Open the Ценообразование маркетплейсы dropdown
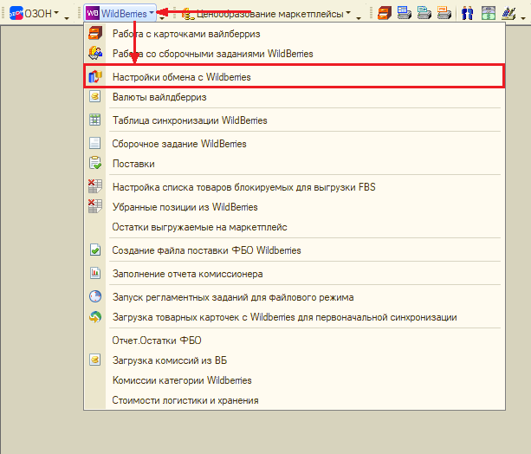This screenshot has width=531, height=454. pyautogui.click(x=266, y=14)
